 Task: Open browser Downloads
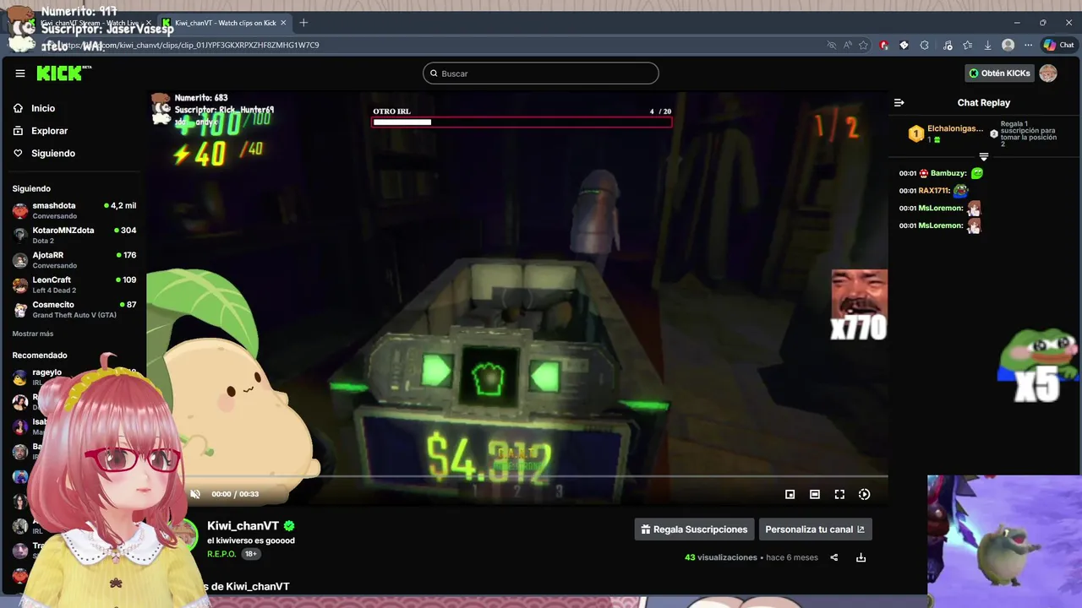(987, 46)
